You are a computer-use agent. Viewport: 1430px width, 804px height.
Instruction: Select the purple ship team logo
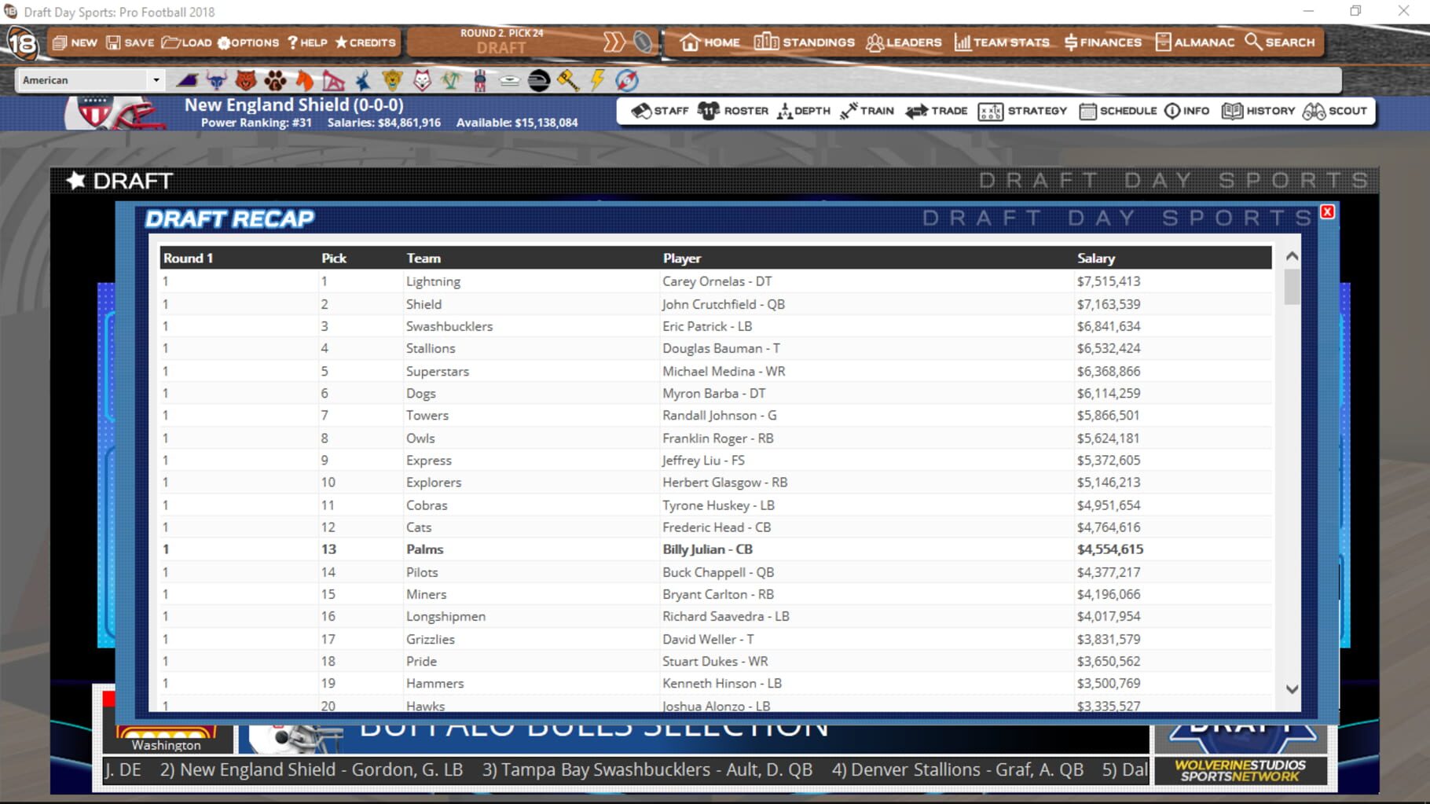tap(187, 80)
